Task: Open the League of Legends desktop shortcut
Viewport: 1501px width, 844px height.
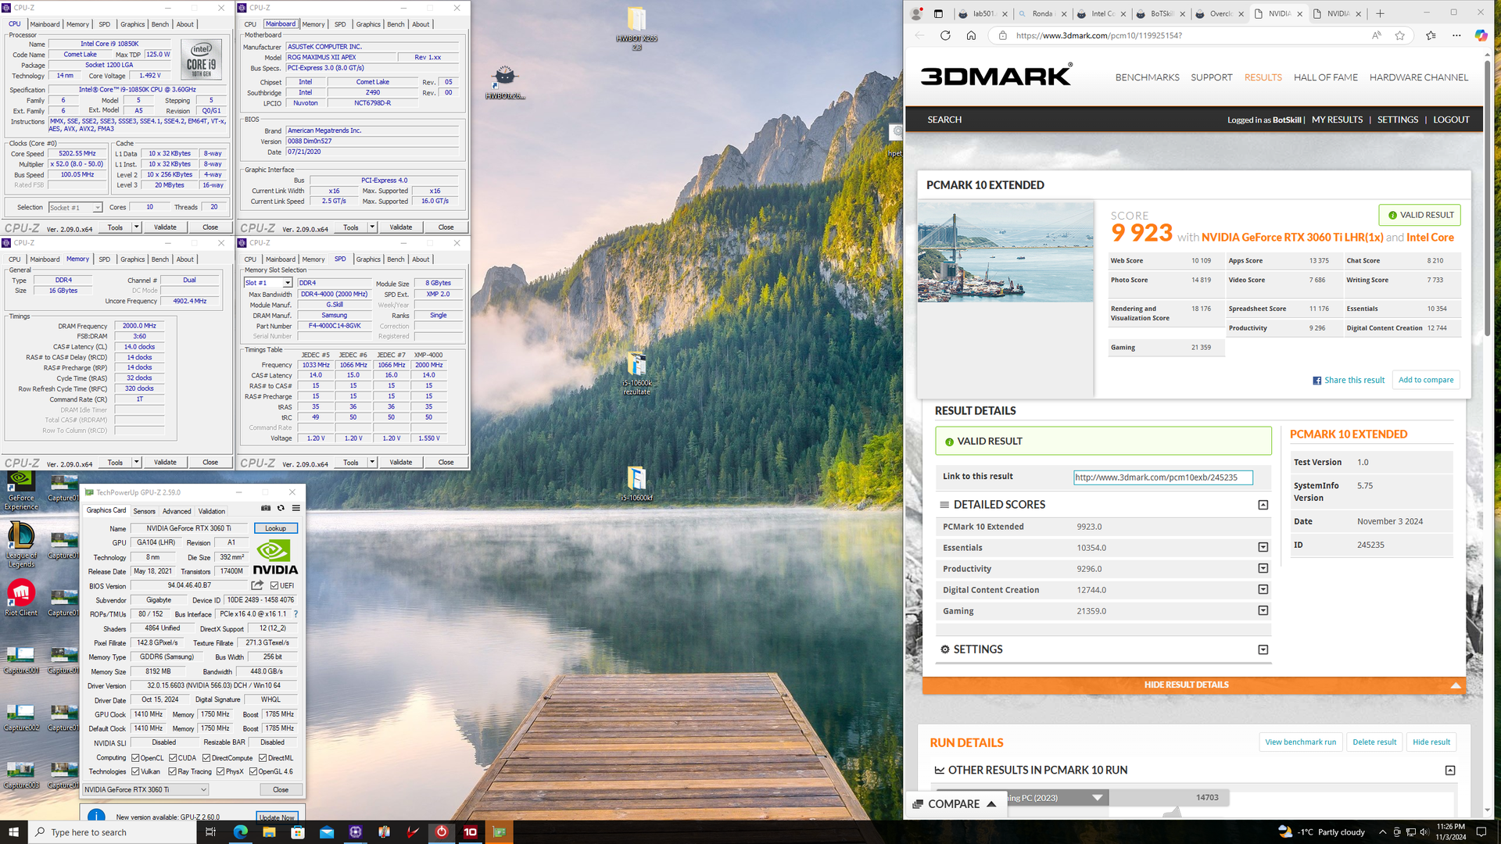Action: [21, 545]
